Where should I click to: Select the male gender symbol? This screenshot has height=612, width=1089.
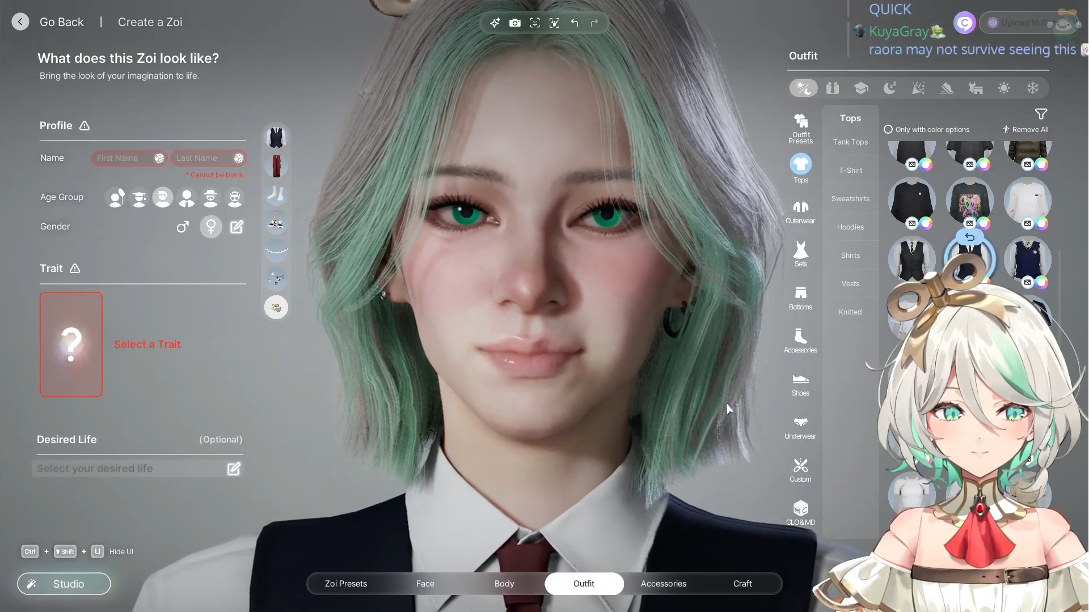pyautogui.click(x=183, y=227)
